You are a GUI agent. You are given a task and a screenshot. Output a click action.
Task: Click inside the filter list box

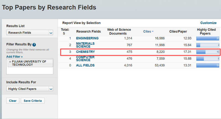pos(30,70)
